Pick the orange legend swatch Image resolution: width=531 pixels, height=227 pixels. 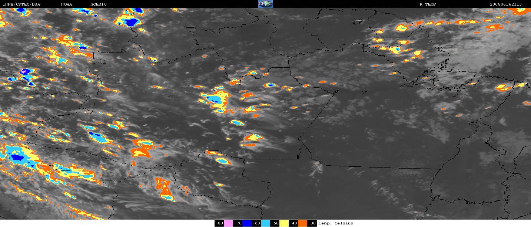tap(302, 223)
